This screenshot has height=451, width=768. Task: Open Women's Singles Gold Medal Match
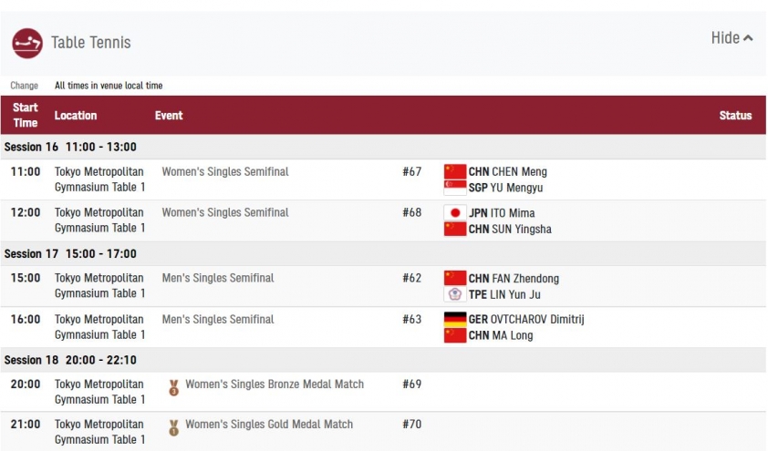click(269, 424)
